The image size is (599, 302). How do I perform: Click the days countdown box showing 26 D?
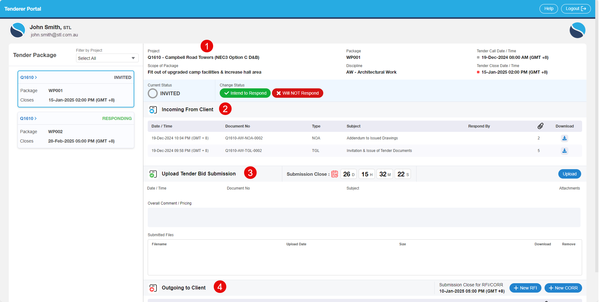click(349, 174)
